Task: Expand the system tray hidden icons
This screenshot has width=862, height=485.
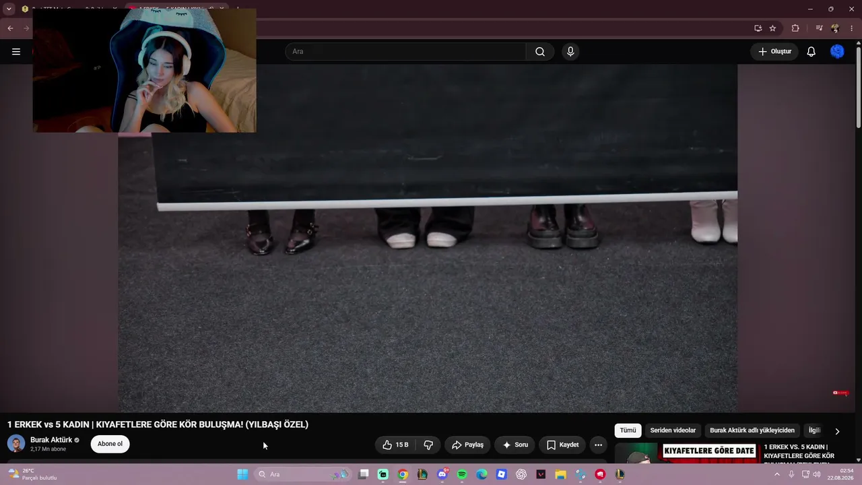Action: pos(776,474)
